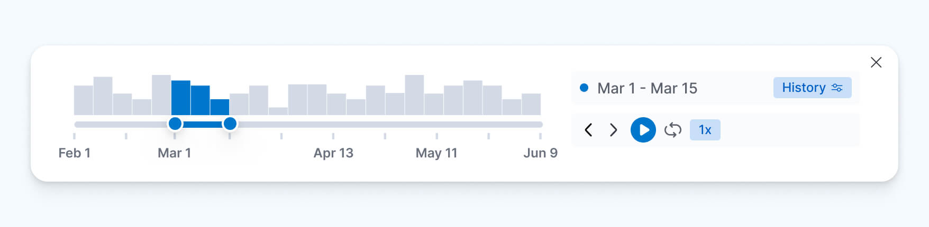Image resolution: width=929 pixels, height=227 pixels.
Task: Click the right slider handle at Mar 15
Action: [230, 124]
